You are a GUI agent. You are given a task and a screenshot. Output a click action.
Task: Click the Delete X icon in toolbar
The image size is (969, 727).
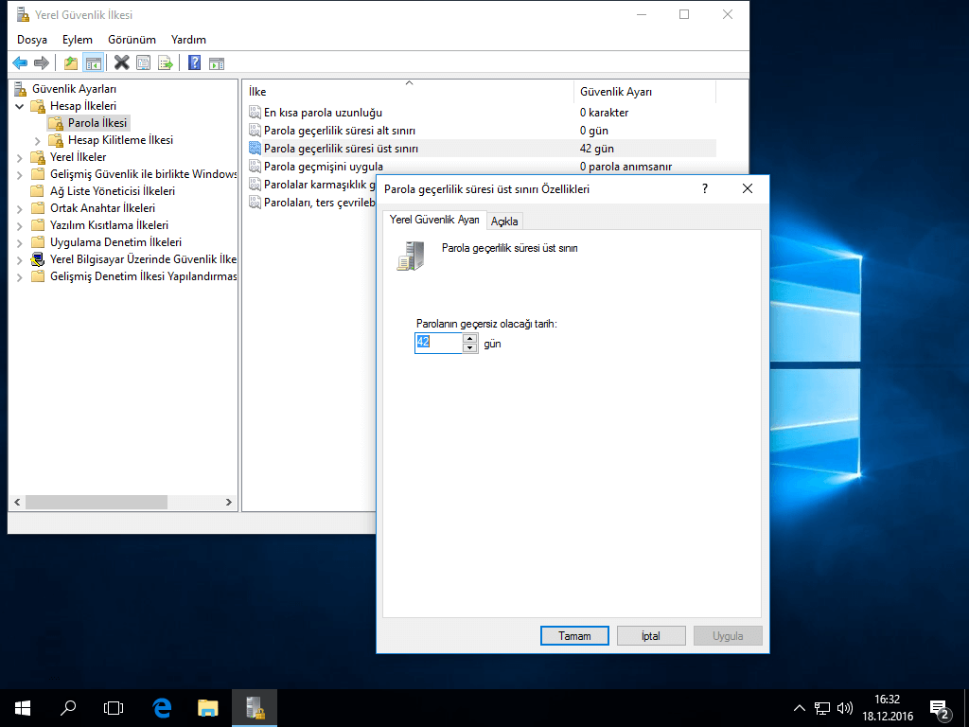(121, 63)
